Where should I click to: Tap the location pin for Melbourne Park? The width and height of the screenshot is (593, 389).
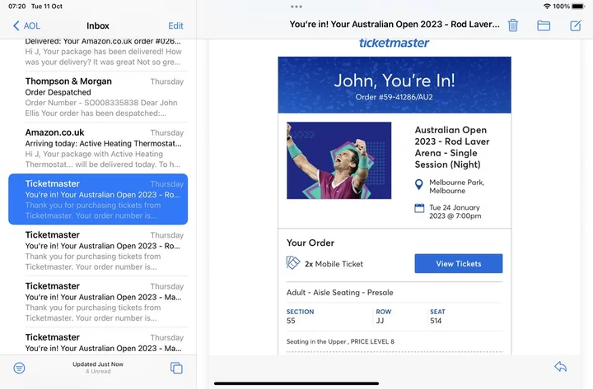419,186
